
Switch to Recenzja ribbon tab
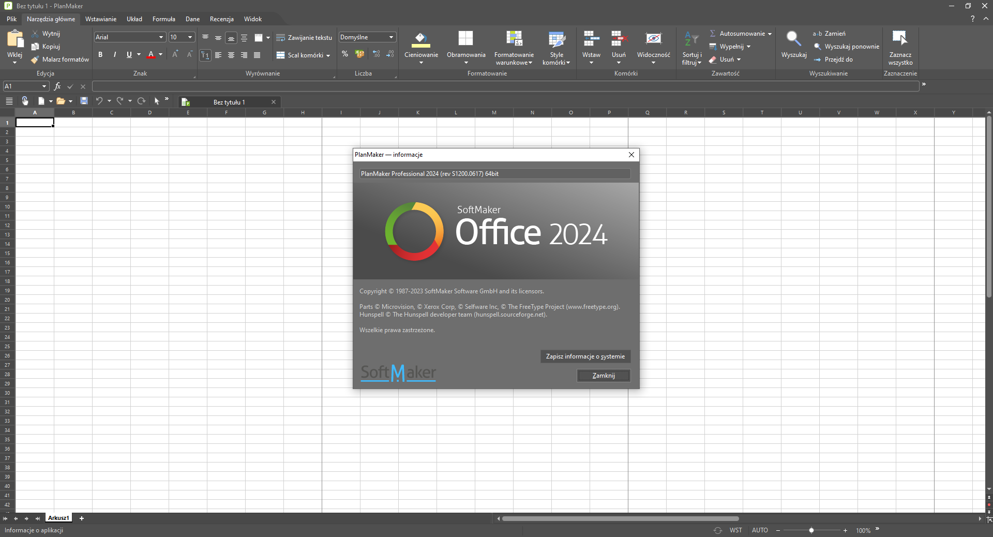[x=222, y=19]
